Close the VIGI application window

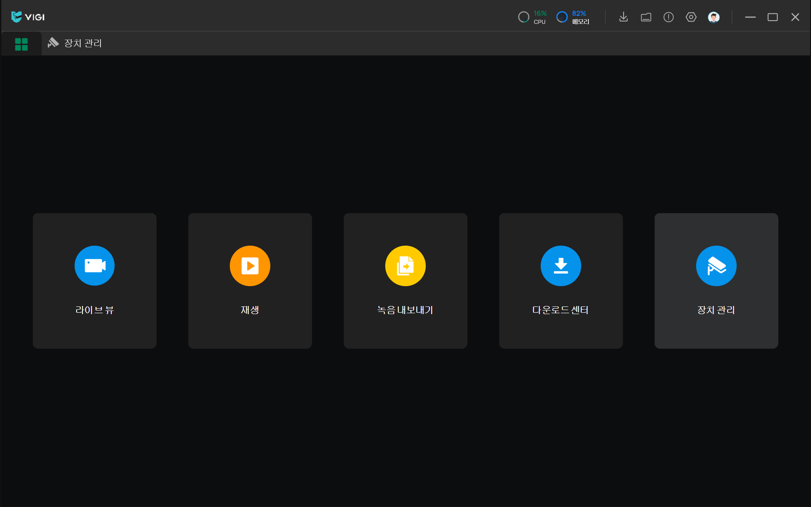[795, 17]
